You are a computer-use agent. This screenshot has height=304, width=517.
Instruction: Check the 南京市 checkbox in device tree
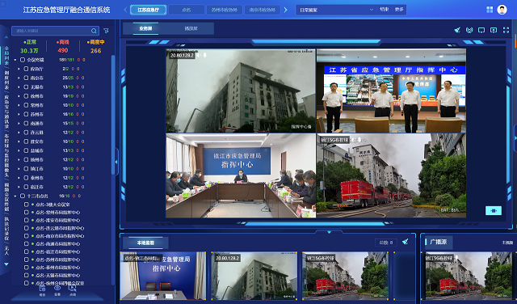coord(26,78)
